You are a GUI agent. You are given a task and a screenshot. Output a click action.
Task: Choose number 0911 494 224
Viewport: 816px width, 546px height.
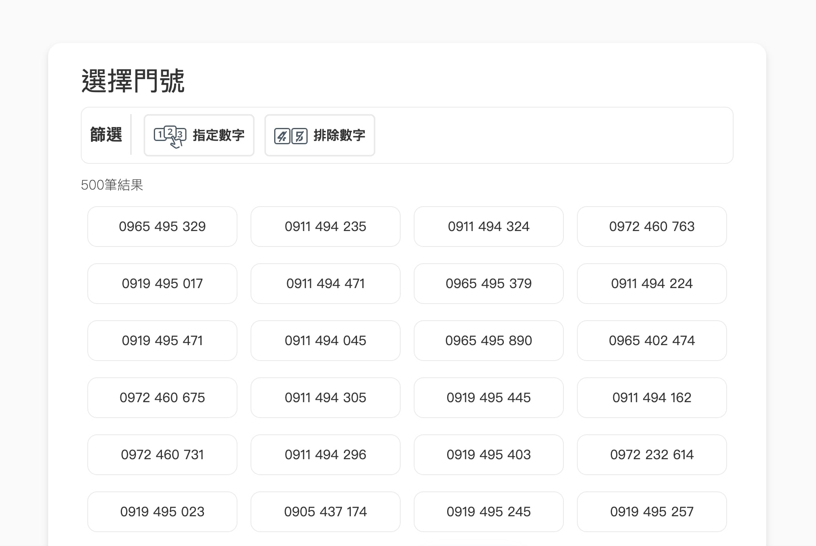coord(652,284)
